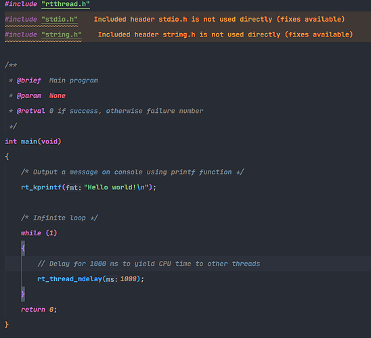Click the @param None text
The image size is (371, 338).
[58, 96]
